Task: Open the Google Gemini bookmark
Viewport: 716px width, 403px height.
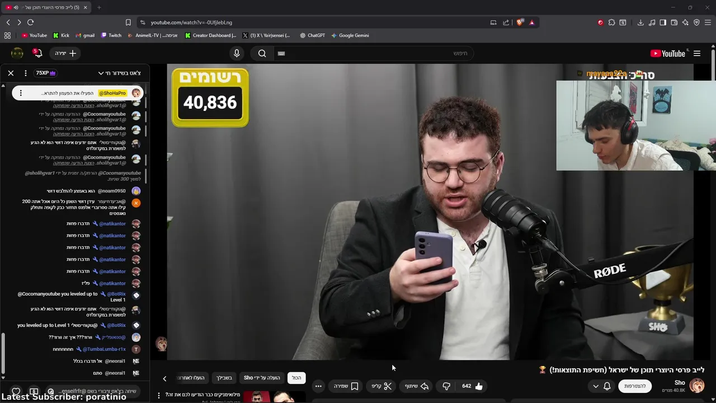Action: pyautogui.click(x=350, y=35)
